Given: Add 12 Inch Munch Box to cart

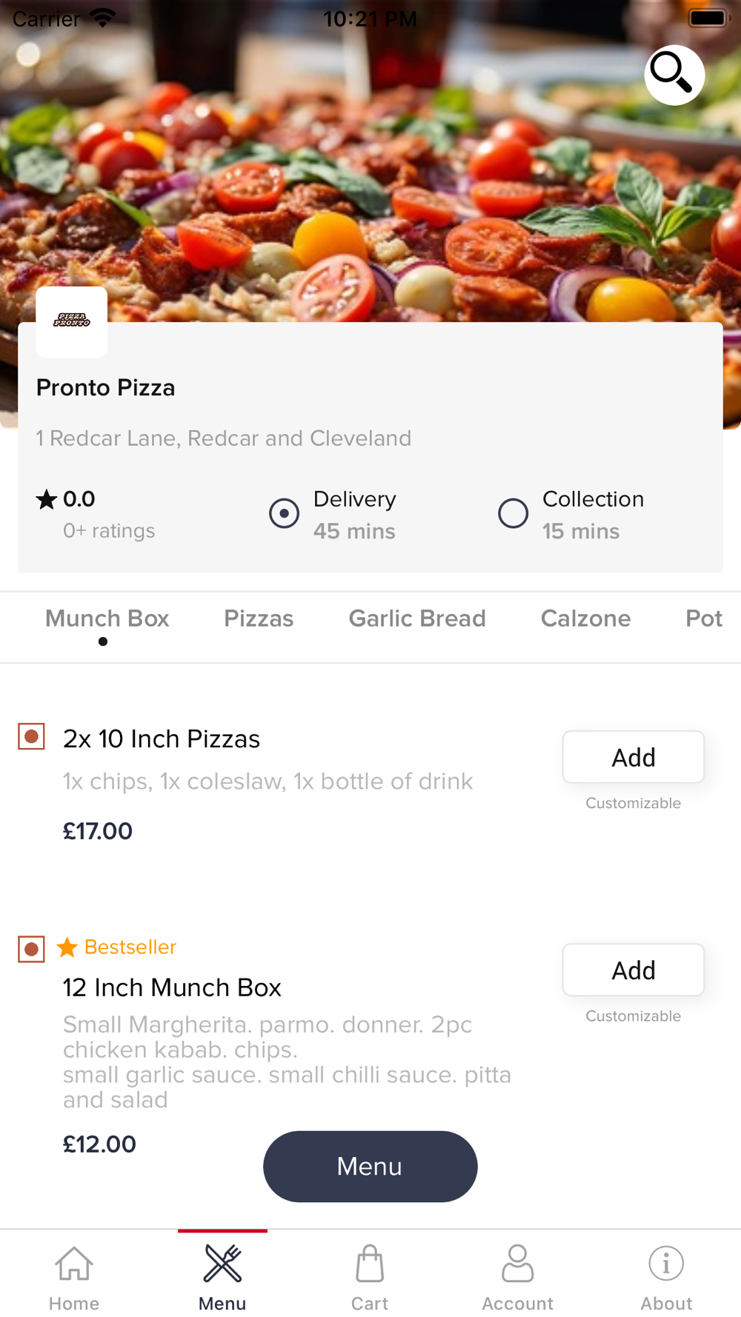Looking at the screenshot, I should pyautogui.click(x=633, y=970).
